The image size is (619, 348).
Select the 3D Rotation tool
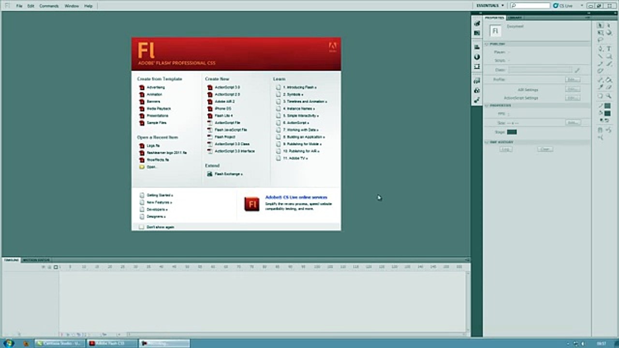point(608,33)
